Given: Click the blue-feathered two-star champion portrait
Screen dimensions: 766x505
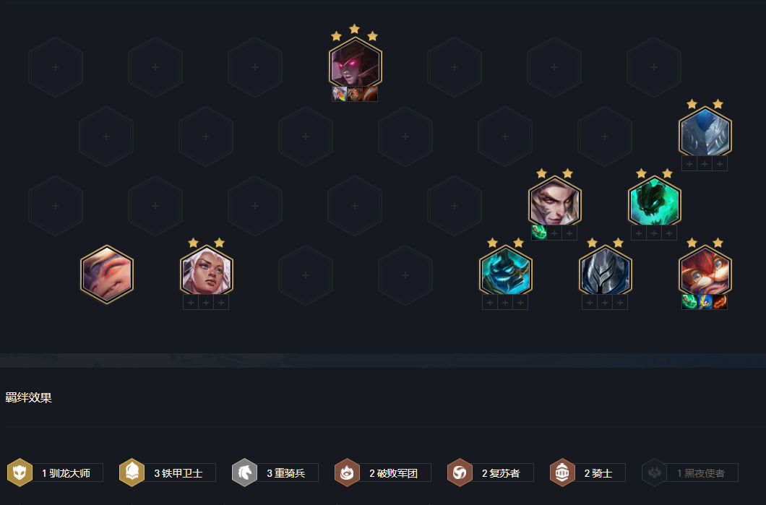Looking at the screenshot, I should pyautogui.click(x=705, y=133).
